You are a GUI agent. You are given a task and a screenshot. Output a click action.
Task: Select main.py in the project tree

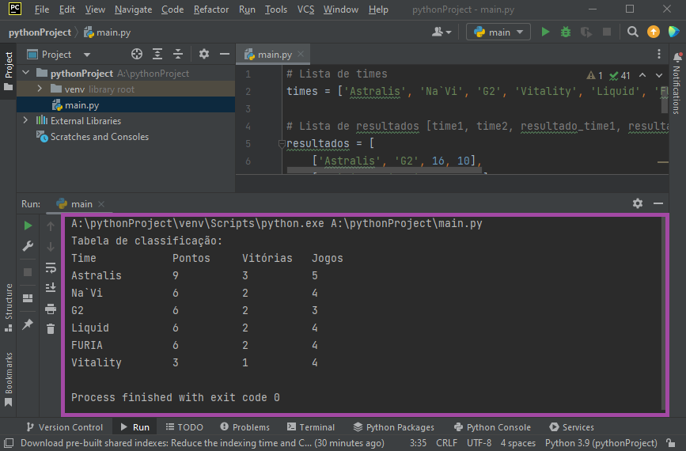(81, 105)
